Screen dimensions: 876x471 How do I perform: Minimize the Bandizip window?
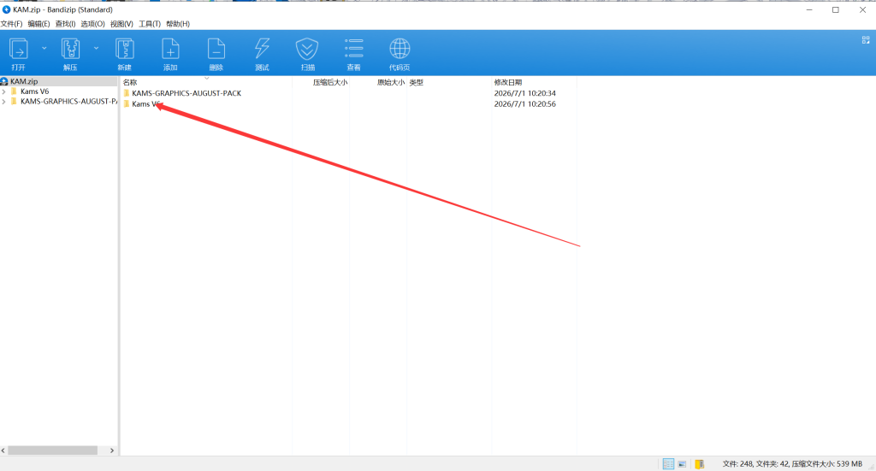[x=809, y=10]
